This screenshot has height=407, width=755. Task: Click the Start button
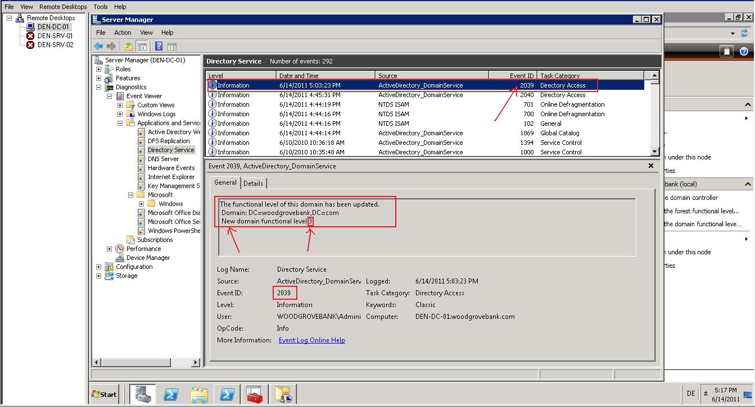pos(104,394)
